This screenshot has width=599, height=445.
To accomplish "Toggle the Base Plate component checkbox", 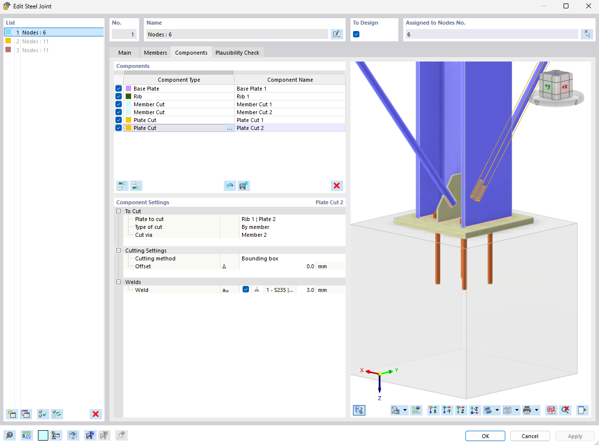I will [x=118, y=89].
